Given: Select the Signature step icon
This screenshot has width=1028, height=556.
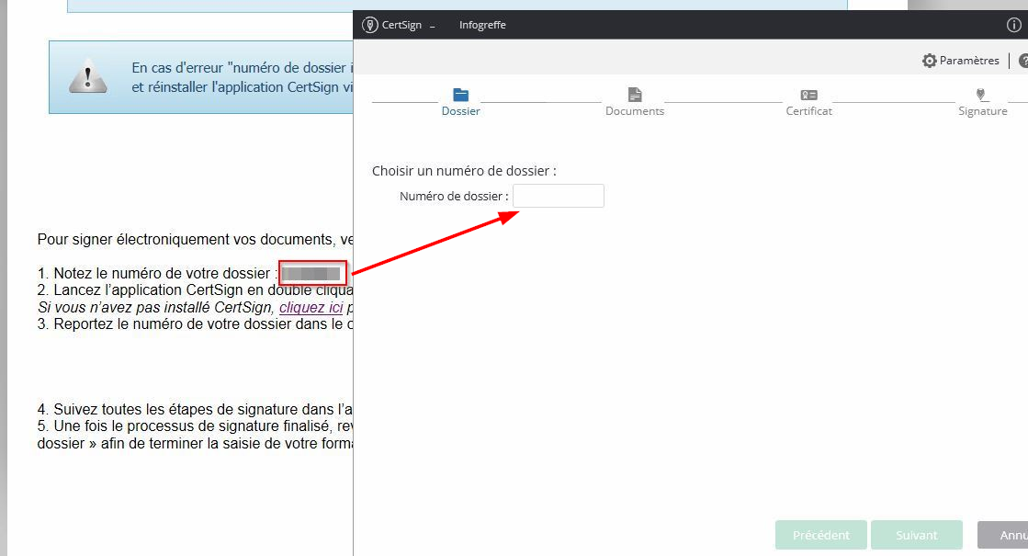Looking at the screenshot, I should 981,95.
